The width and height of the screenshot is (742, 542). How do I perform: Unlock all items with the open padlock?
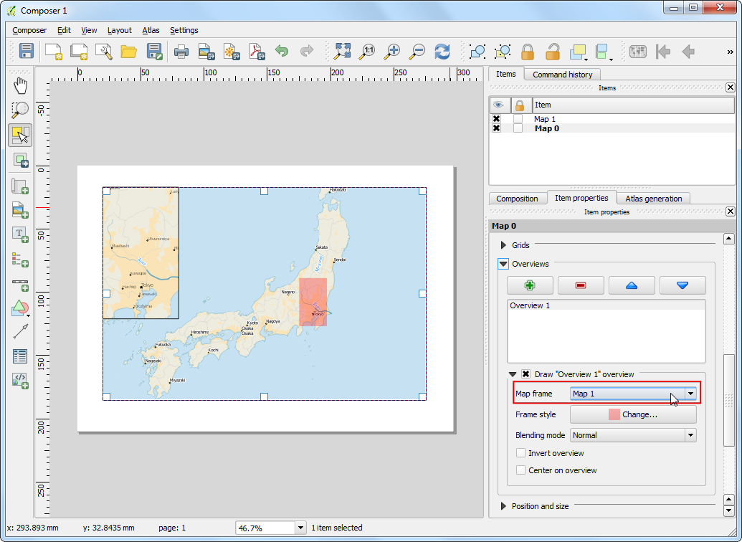point(553,51)
